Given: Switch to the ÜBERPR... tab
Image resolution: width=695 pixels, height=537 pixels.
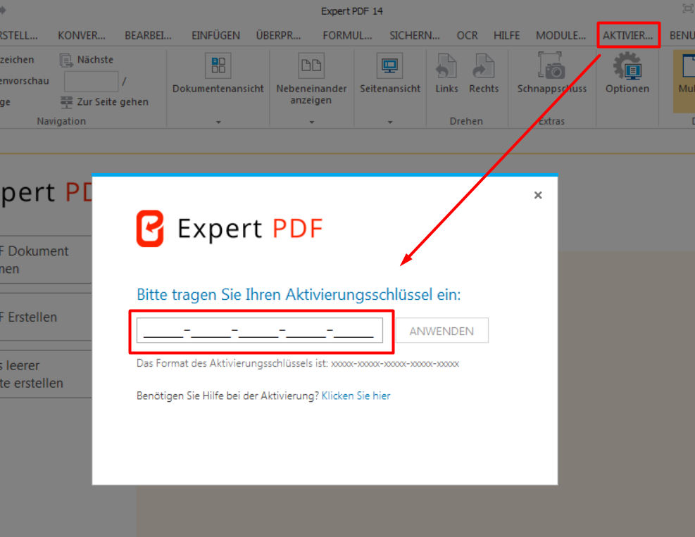Looking at the screenshot, I should click(x=278, y=35).
